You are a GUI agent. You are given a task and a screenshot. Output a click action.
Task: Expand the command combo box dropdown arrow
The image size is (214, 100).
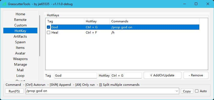(177, 91)
